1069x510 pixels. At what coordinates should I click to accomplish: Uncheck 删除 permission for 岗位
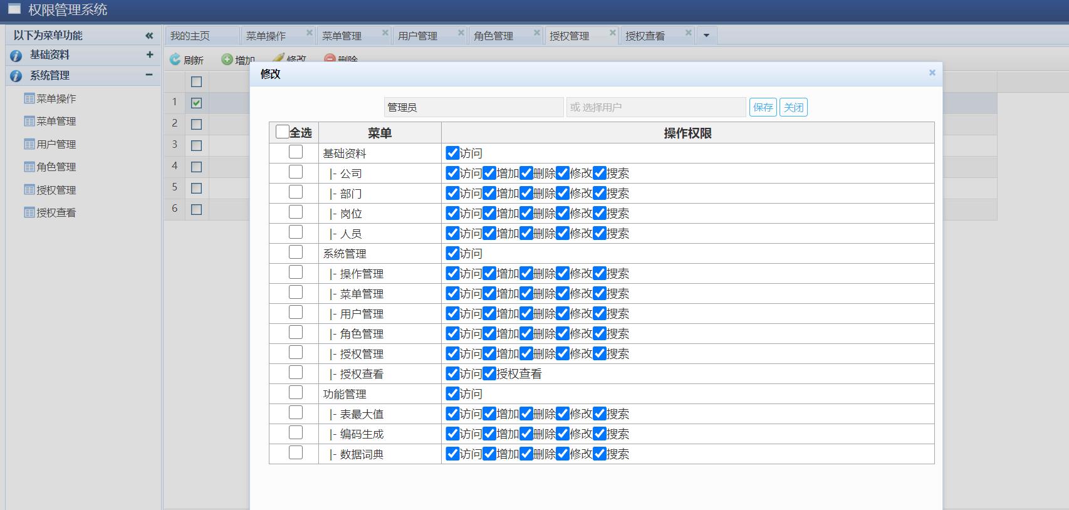click(x=526, y=213)
